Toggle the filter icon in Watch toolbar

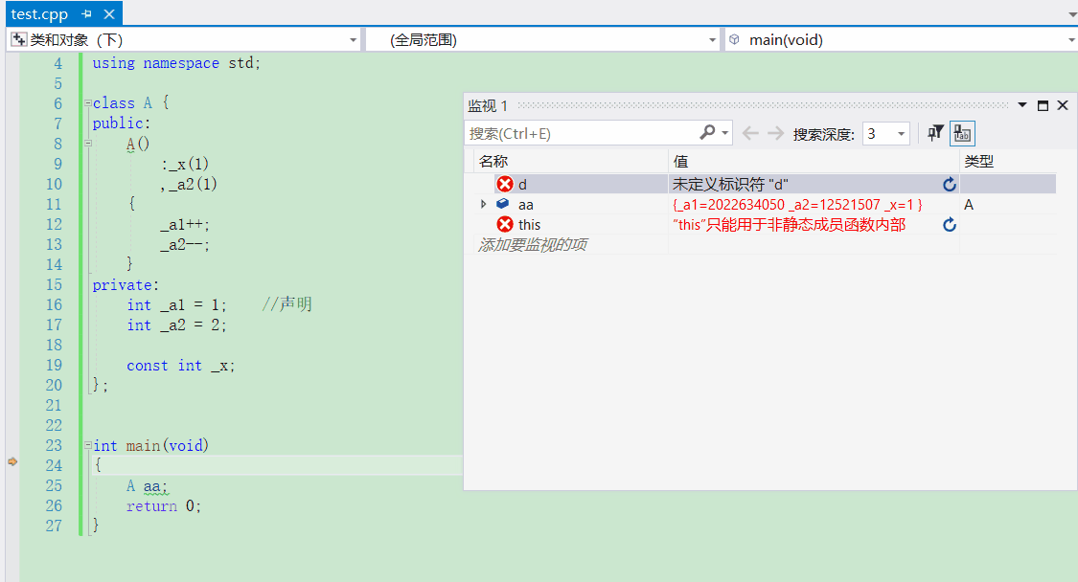click(x=934, y=133)
